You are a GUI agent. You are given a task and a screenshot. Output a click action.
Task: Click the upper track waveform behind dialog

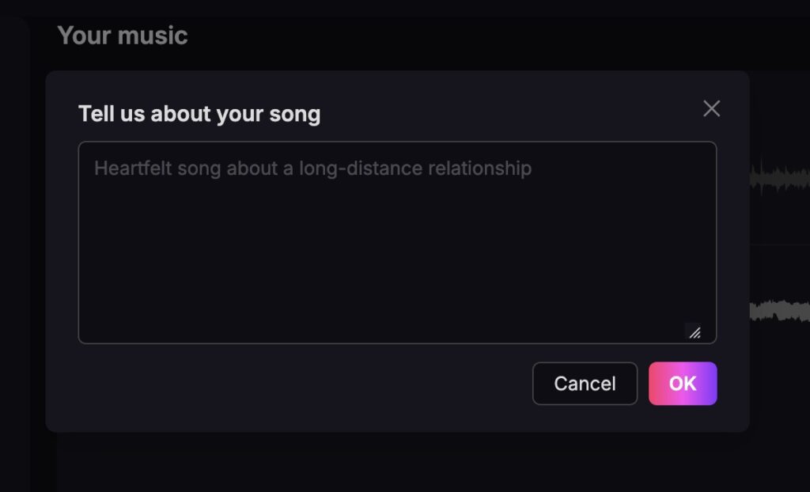point(779,178)
